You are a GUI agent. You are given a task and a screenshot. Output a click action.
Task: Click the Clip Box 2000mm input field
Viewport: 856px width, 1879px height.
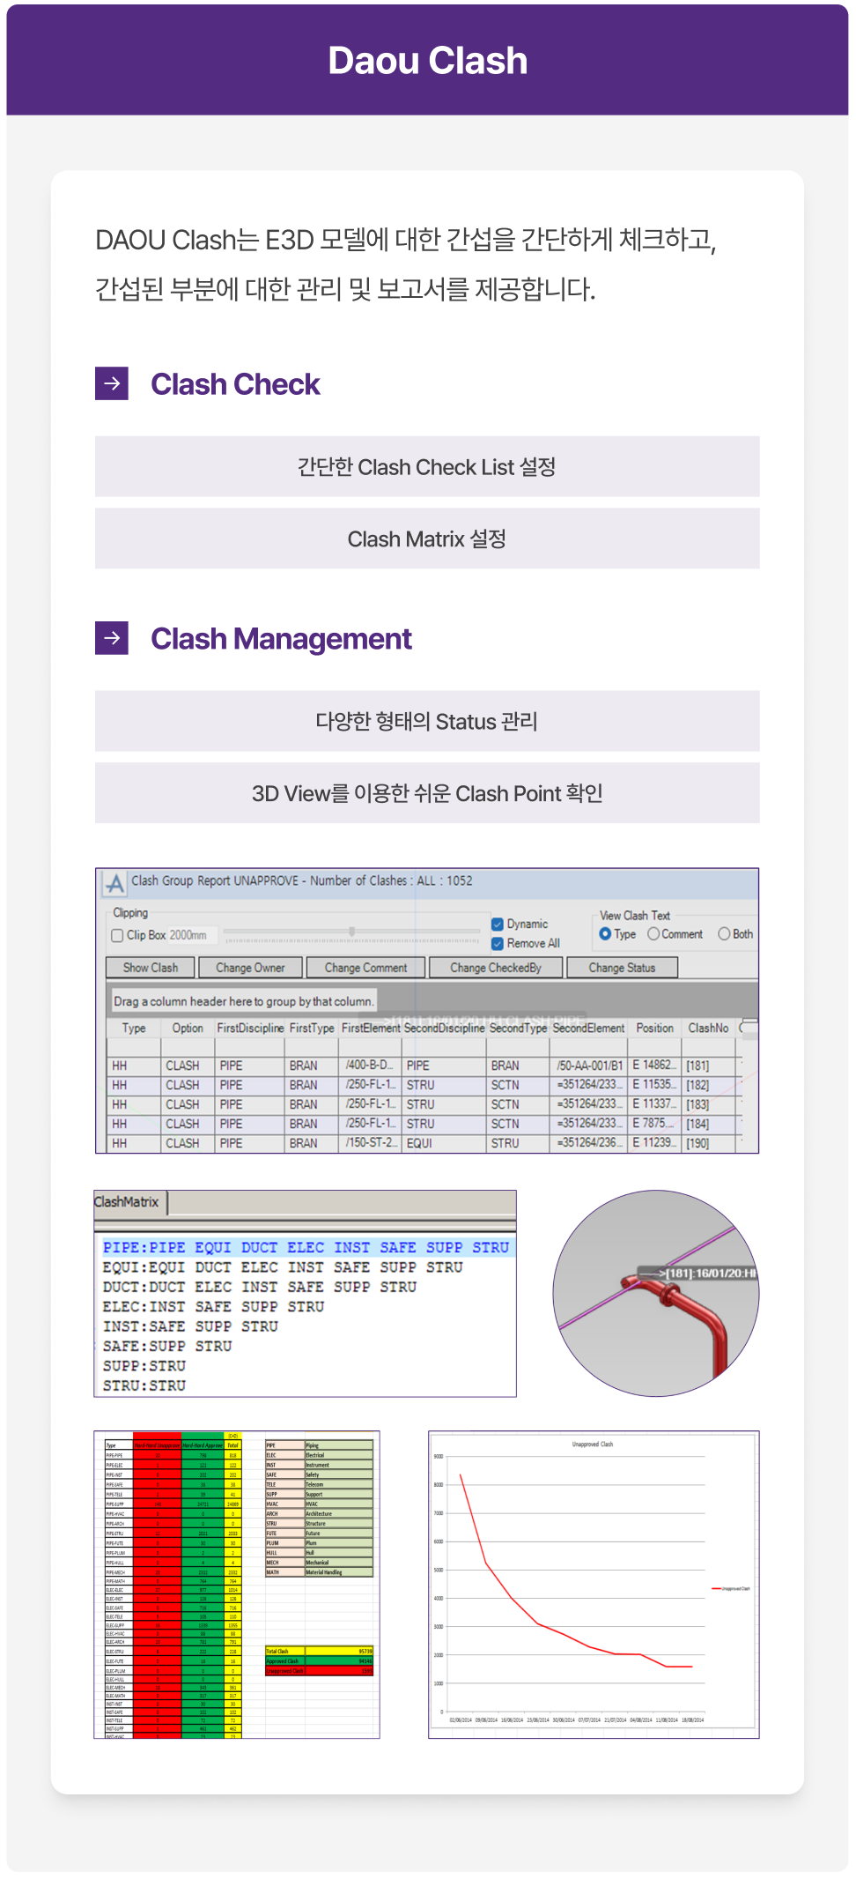[188, 935]
